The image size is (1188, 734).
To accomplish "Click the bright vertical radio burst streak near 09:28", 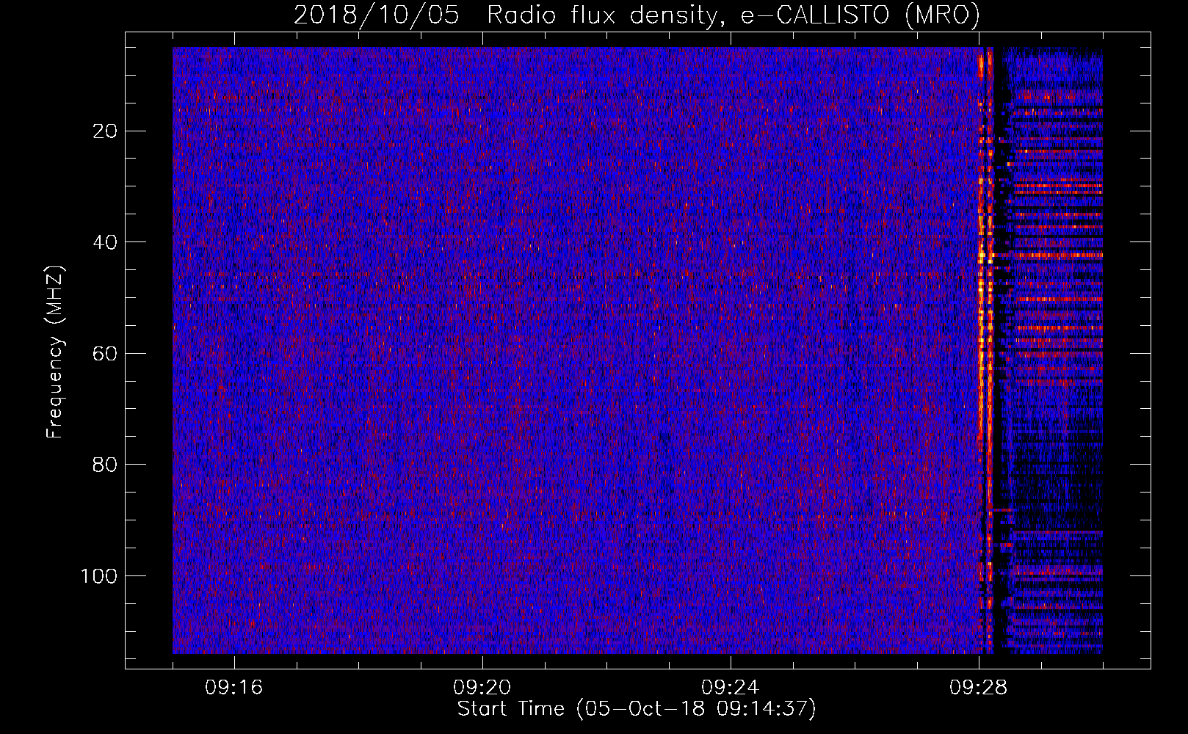I will (985, 350).
